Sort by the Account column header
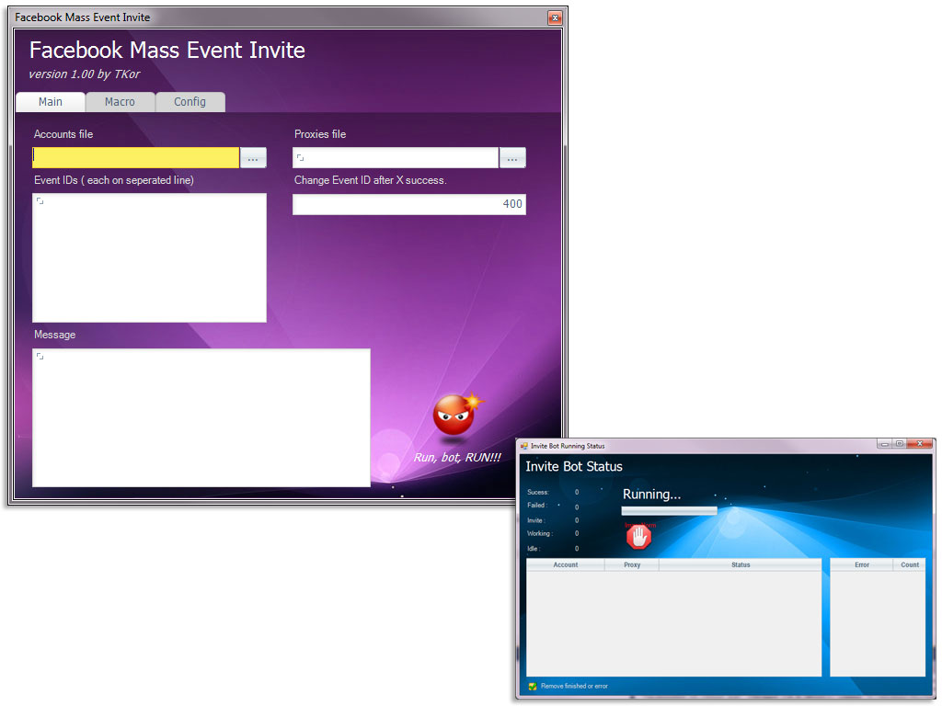 click(x=566, y=565)
